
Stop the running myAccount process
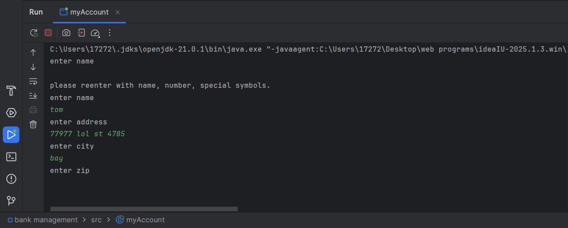(48, 33)
